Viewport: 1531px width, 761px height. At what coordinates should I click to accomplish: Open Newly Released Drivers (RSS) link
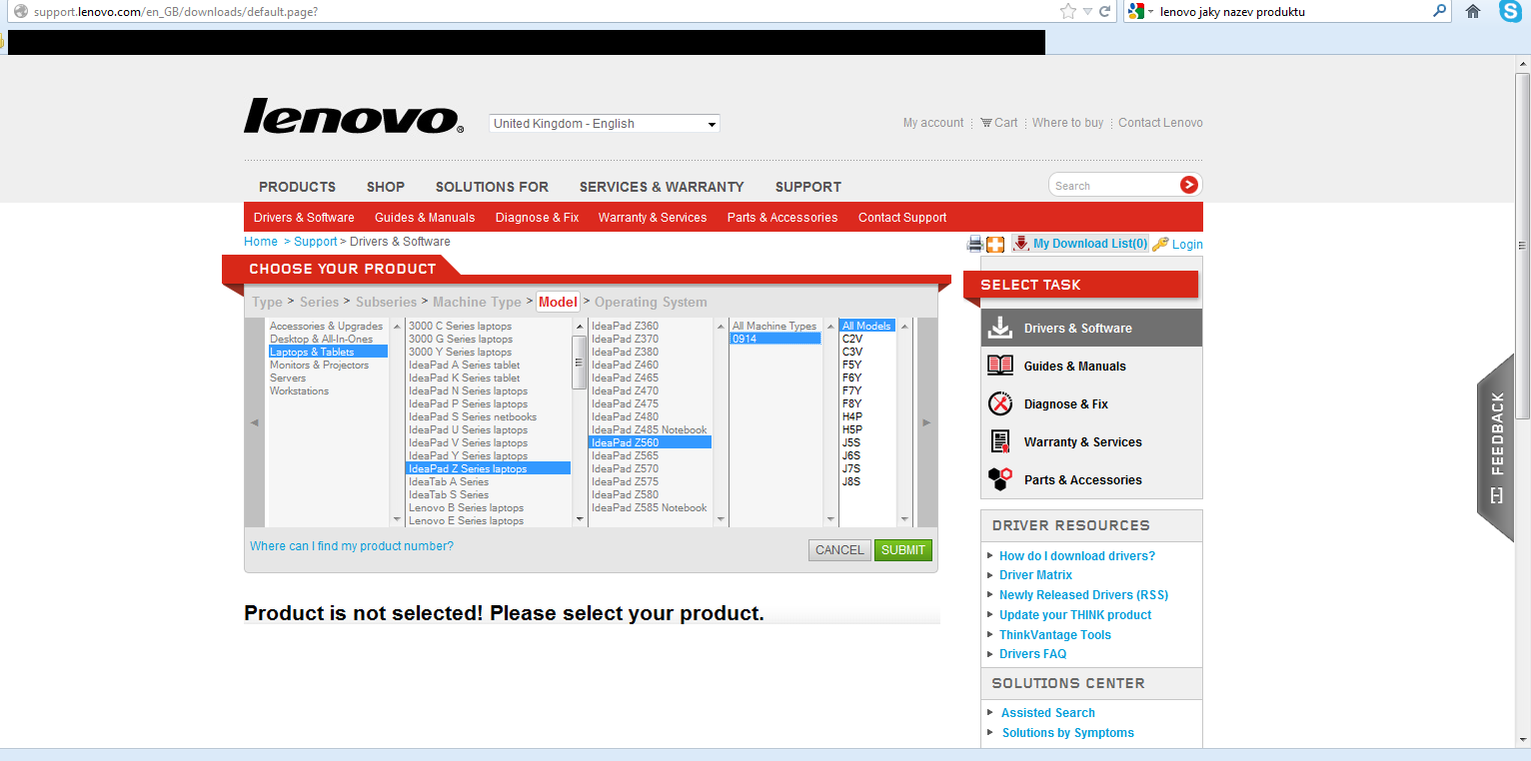tap(1083, 595)
